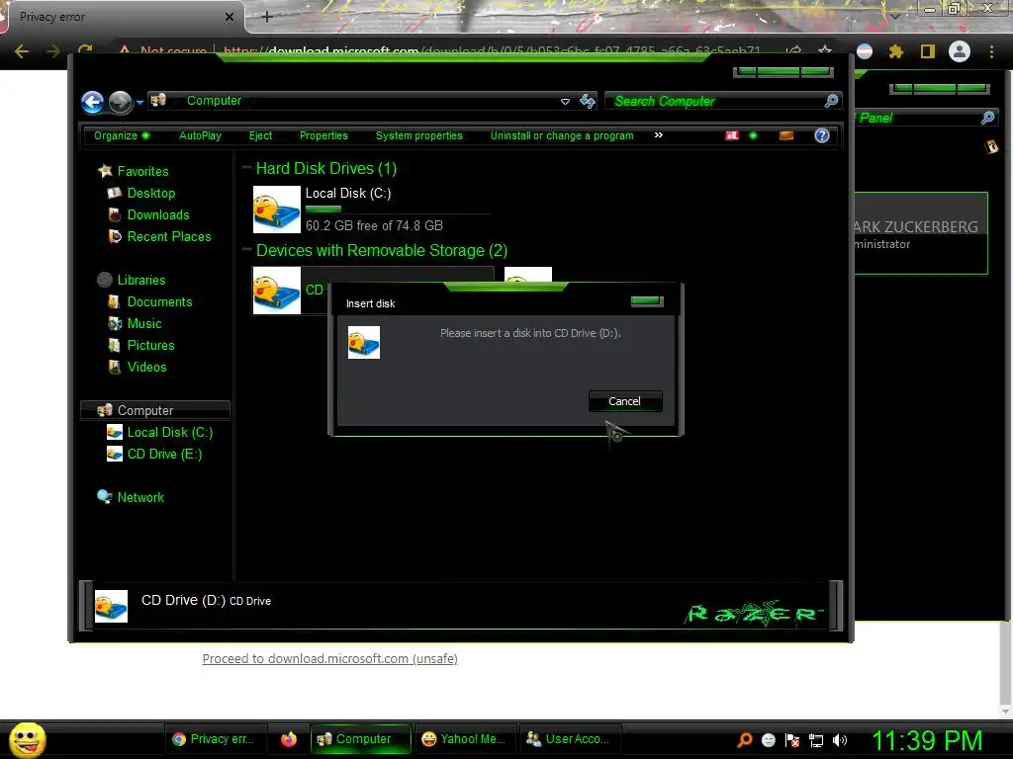Reload the Chrome page
Viewport: 1013px width, 759px height.
(x=85, y=49)
